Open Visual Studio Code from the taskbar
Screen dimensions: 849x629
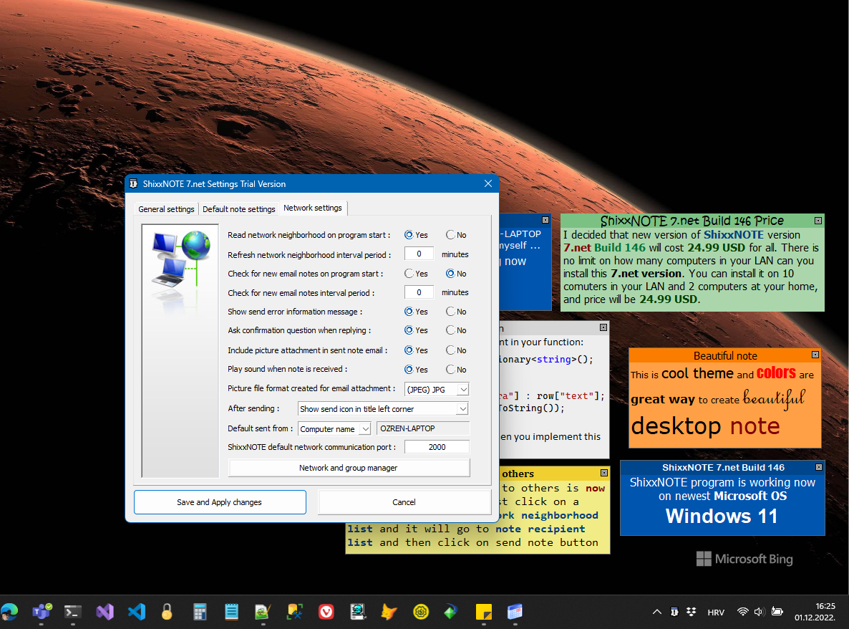click(x=136, y=612)
